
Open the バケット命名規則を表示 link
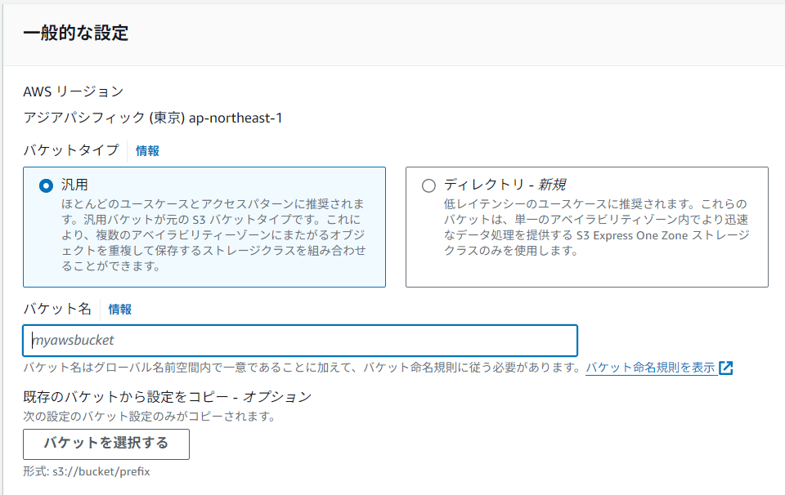650,368
